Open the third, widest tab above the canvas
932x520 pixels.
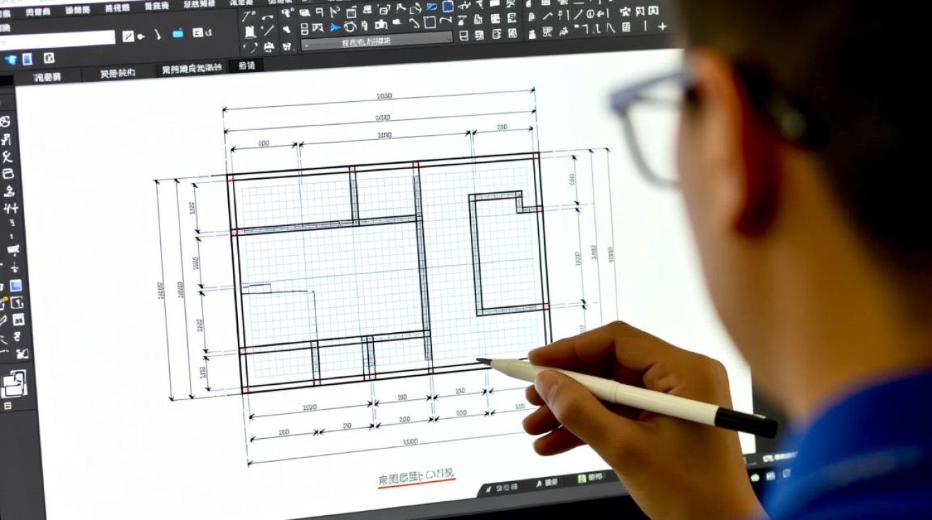[x=191, y=69]
